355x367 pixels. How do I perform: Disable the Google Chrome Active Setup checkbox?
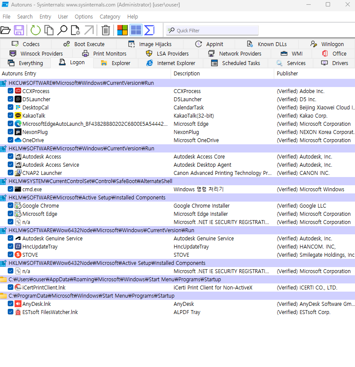tap(10, 205)
